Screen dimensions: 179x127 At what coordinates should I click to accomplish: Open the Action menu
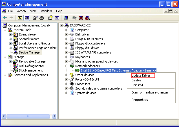(x=21, y=11)
